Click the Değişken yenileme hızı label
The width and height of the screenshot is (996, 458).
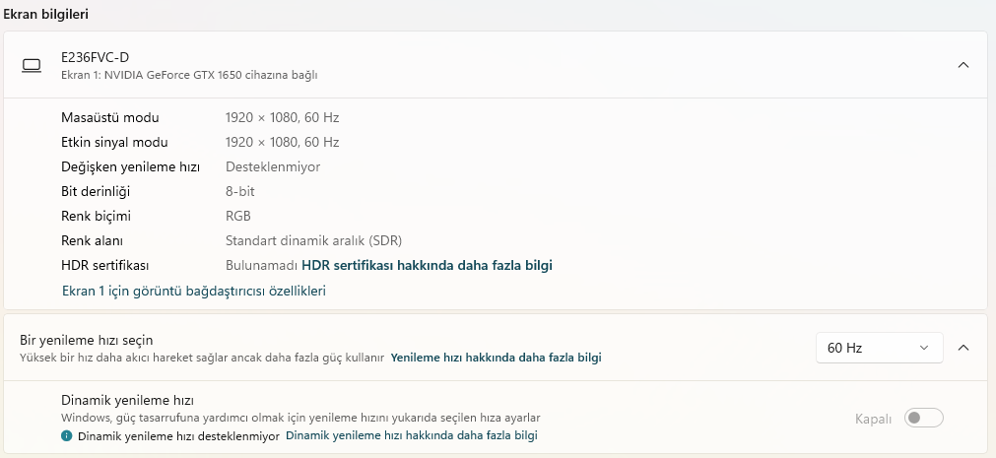[130, 167]
